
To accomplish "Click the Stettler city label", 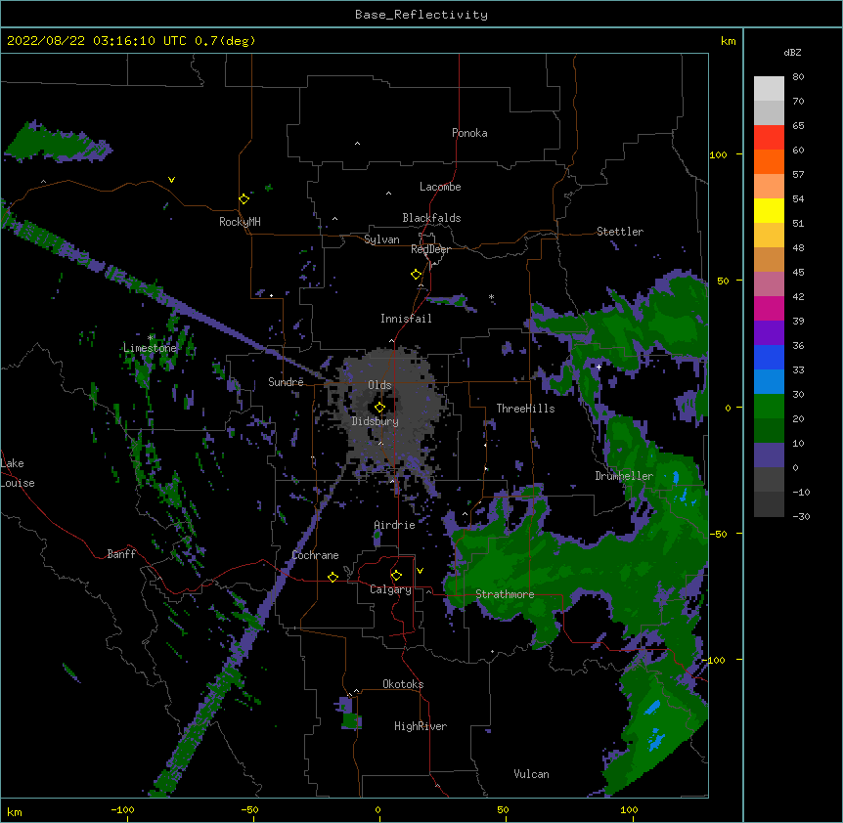I will (x=620, y=232).
